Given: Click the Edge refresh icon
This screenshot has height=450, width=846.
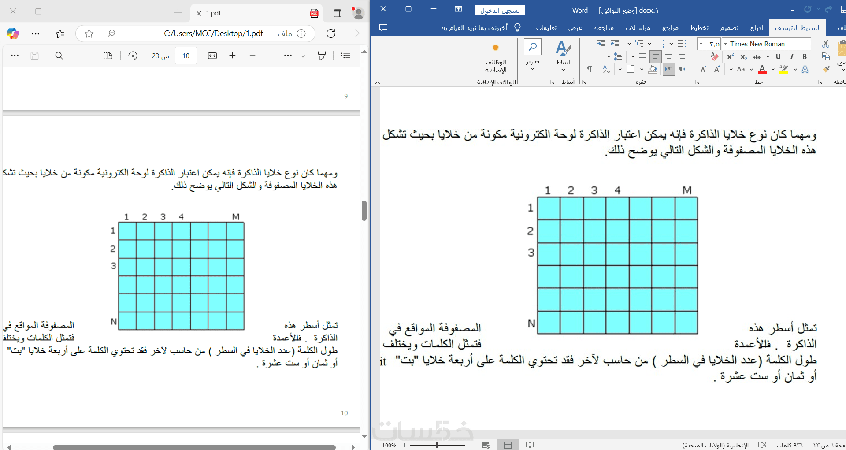Looking at the screenshot, I should click(331, 33).
